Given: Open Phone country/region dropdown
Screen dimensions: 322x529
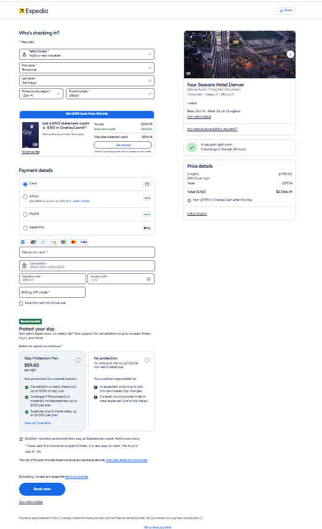Looking at the screenshot, I should click(x=41, y=94).
